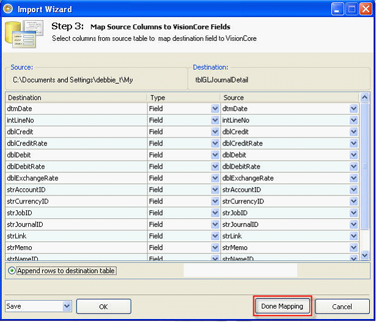Screen dimensions: 376x322
Task: Click the database wizard graphic icon
Action: (24, 34)
